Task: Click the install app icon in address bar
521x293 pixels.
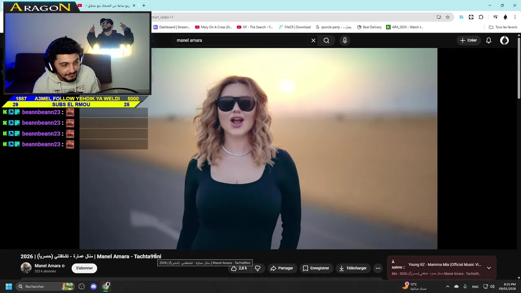Action: pos(439,17)
